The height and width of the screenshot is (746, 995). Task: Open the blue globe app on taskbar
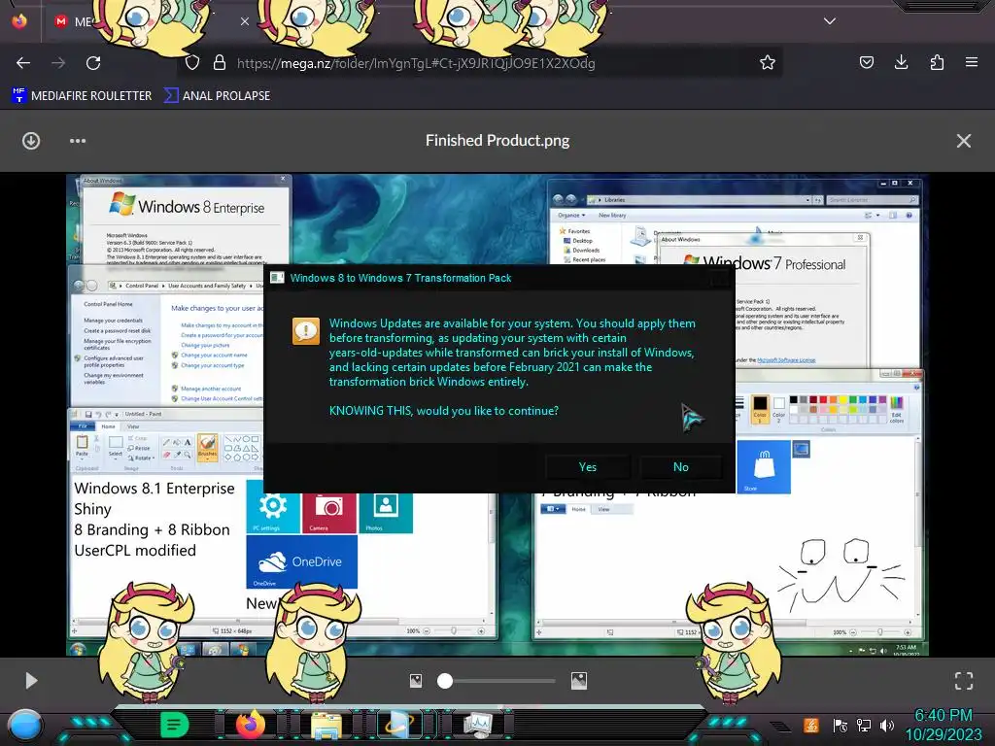pyautogui.click(x=401, y=725)
